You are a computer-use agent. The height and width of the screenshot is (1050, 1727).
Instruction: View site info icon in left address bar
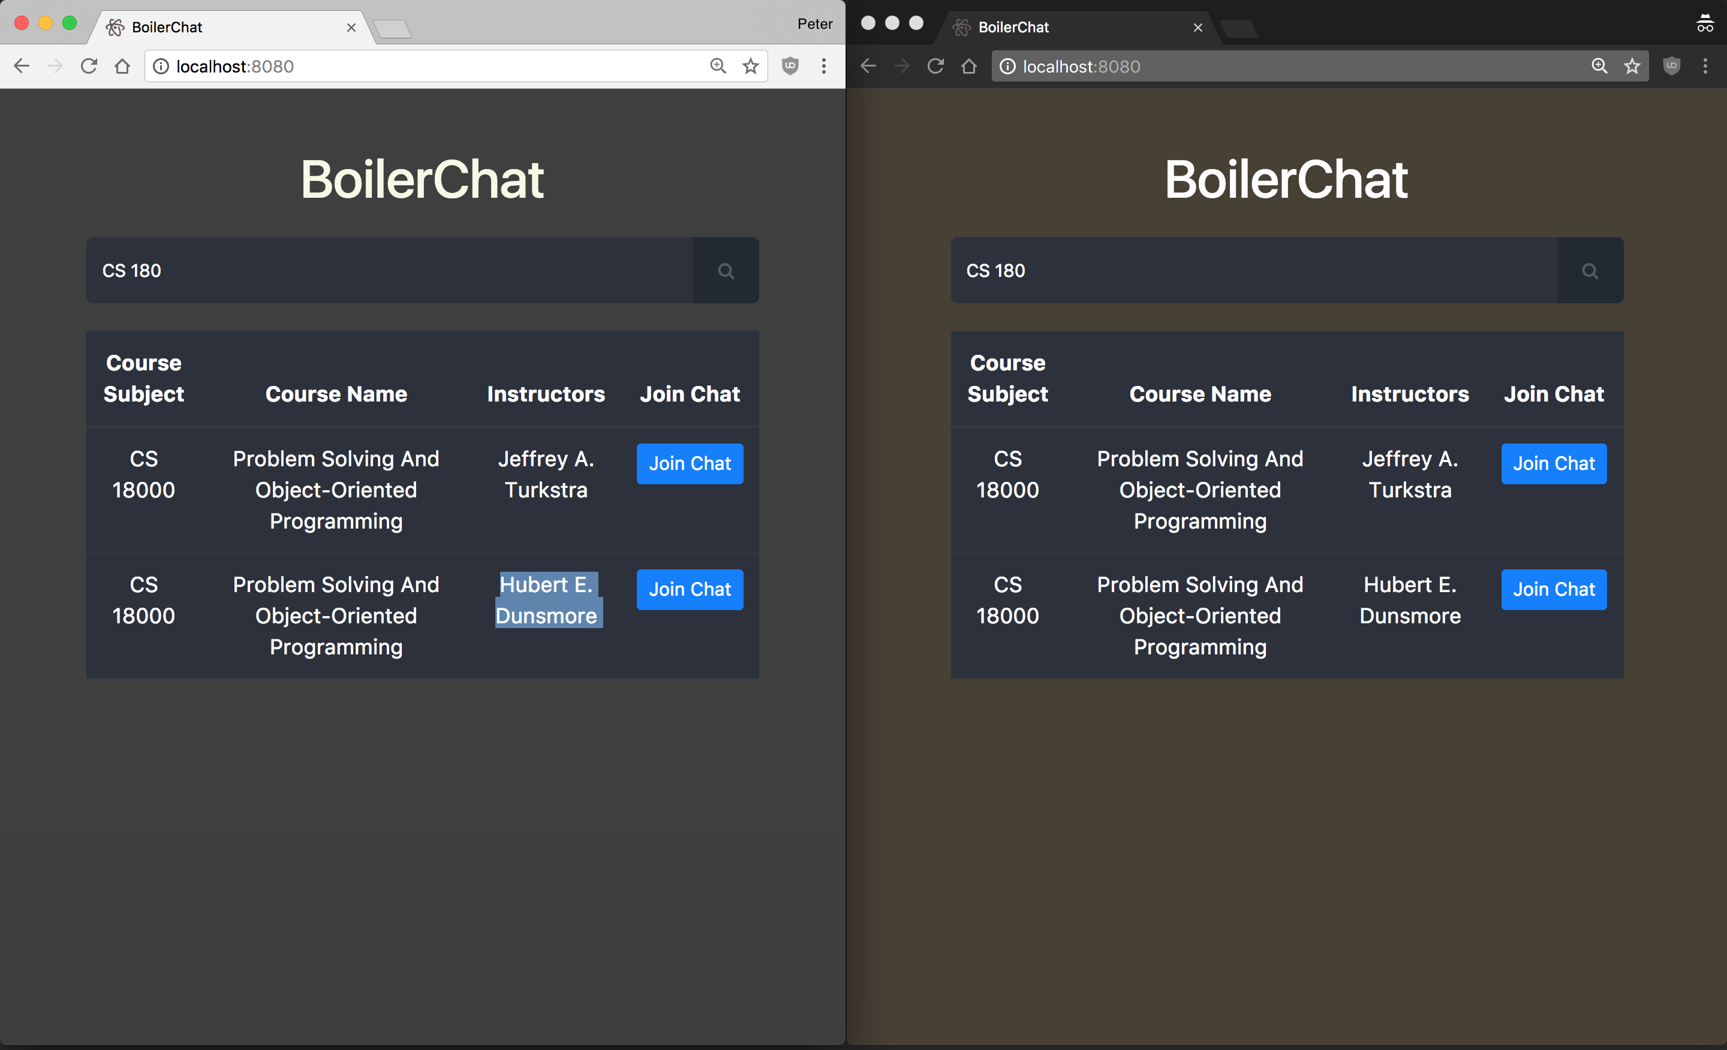161,67
